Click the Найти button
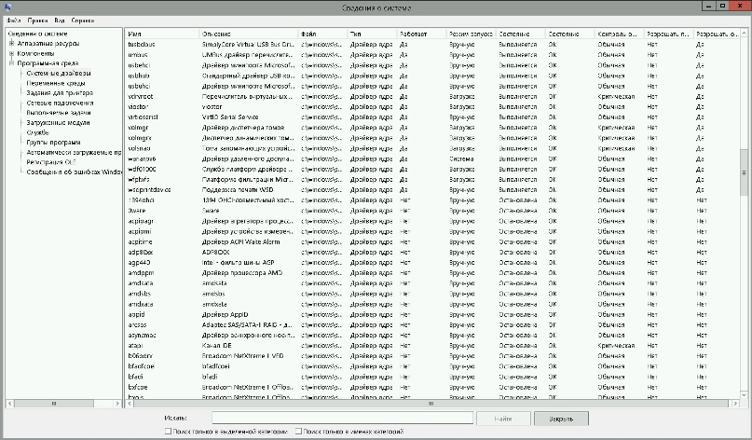 pos(503,419)
